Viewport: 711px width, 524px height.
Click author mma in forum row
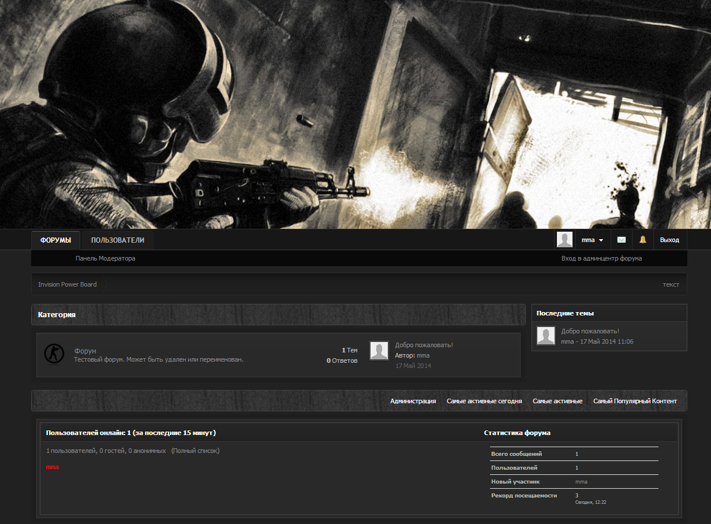point(423,355)
